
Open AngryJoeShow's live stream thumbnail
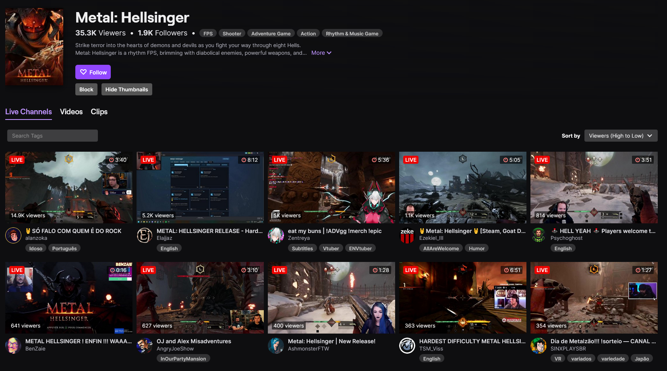(x=200, y=298)
